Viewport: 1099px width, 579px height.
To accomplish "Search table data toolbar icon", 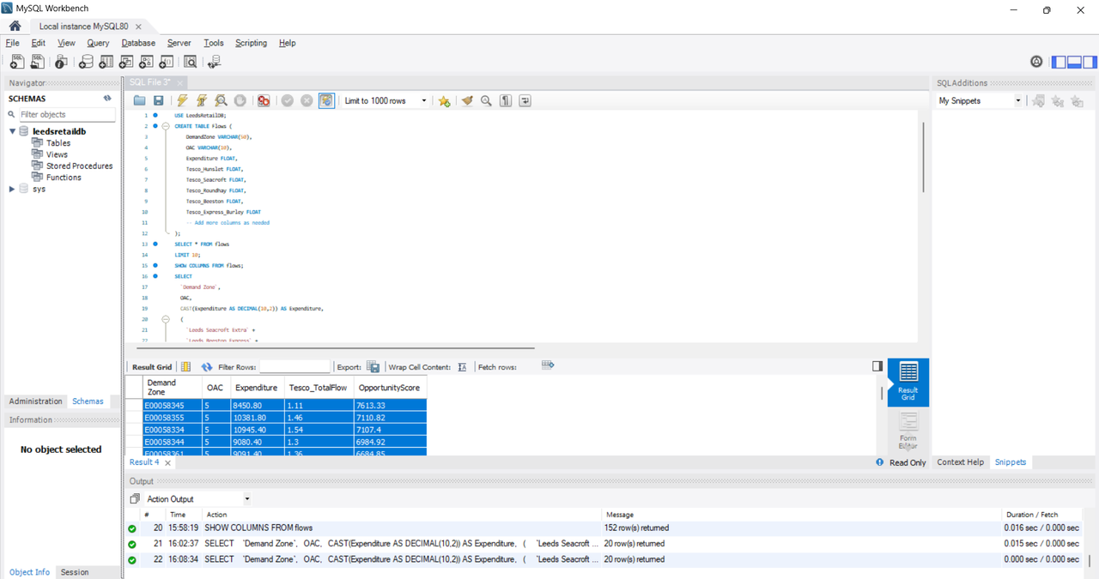I will coord(191,62).
